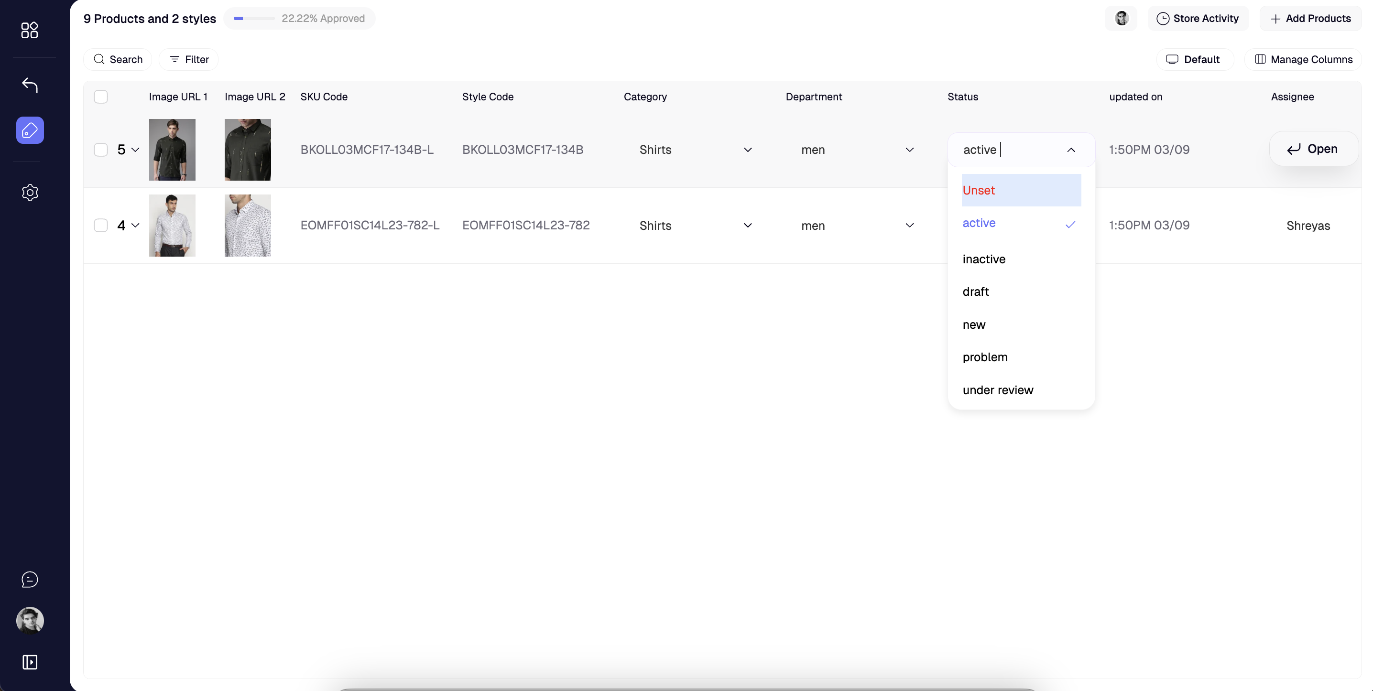This screenshot has width=1373, height=691.
Task: Open the chat bubble icon in sidebar
Action: point(30,579)
